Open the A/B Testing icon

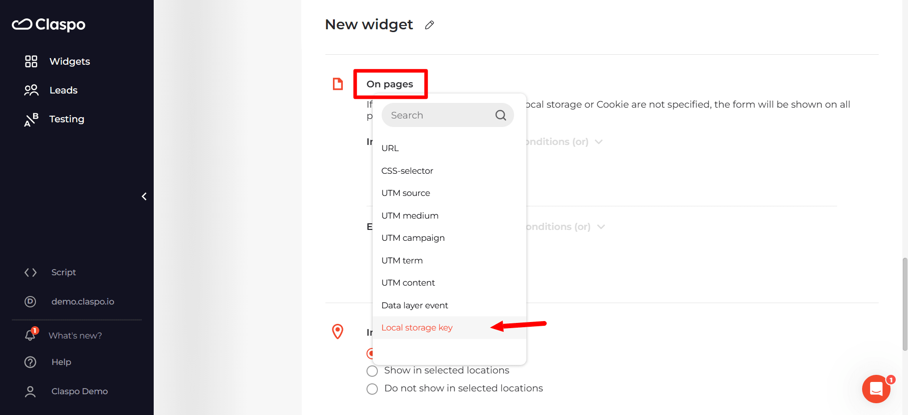tap(31, 119)
